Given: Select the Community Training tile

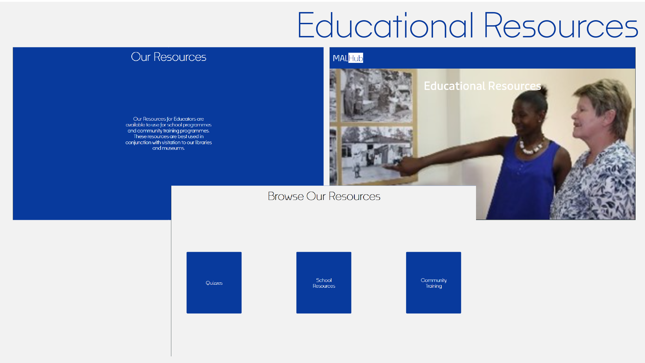Looking at the screenshot, I should 433,283.
